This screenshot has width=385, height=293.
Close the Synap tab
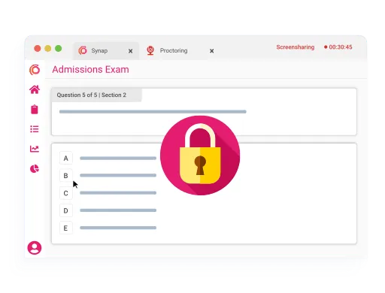click(x=130, y=51)
